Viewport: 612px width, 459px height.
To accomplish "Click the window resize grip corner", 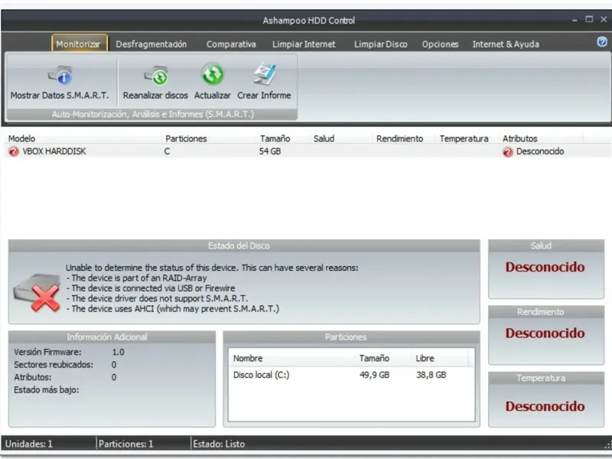I will [x=607, y=444].
